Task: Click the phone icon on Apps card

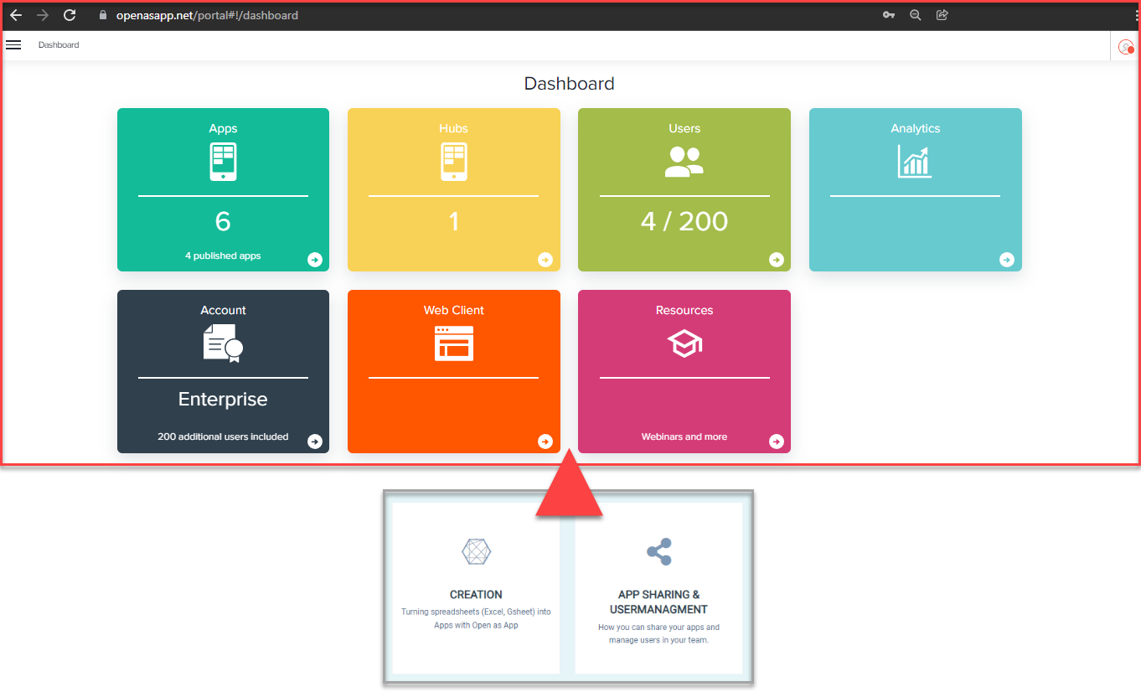Action: coord(223,162)
